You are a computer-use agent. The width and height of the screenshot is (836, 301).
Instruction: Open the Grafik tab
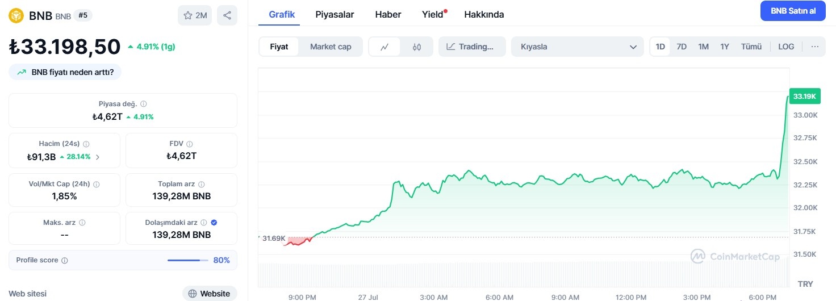[282, 14]
